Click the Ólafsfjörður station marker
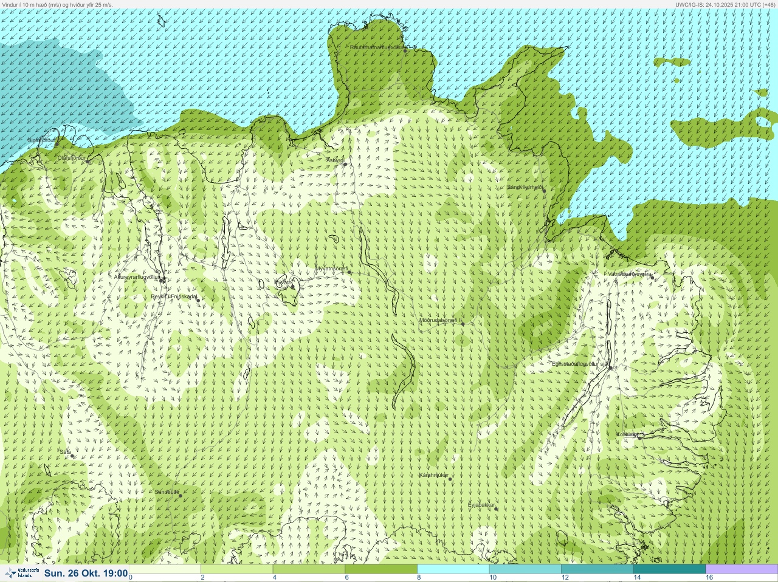 pos(88,162)
